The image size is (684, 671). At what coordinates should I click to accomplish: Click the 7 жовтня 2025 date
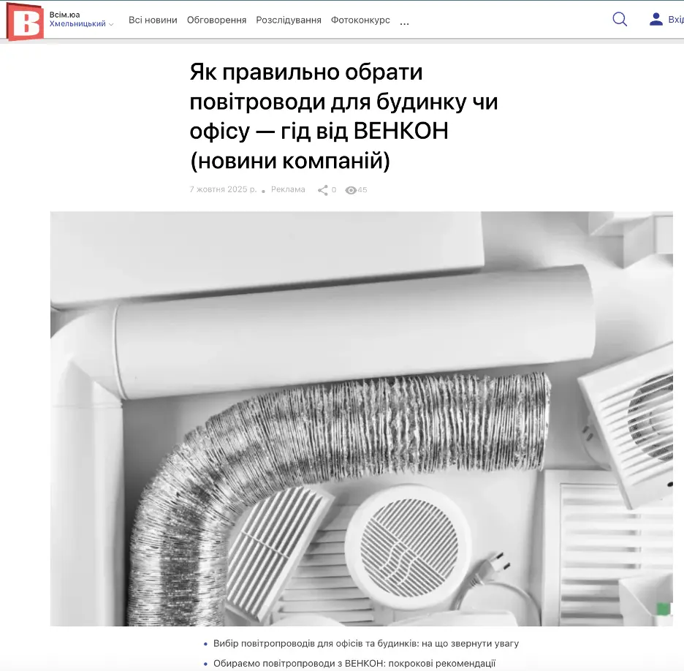click(223, 189)
